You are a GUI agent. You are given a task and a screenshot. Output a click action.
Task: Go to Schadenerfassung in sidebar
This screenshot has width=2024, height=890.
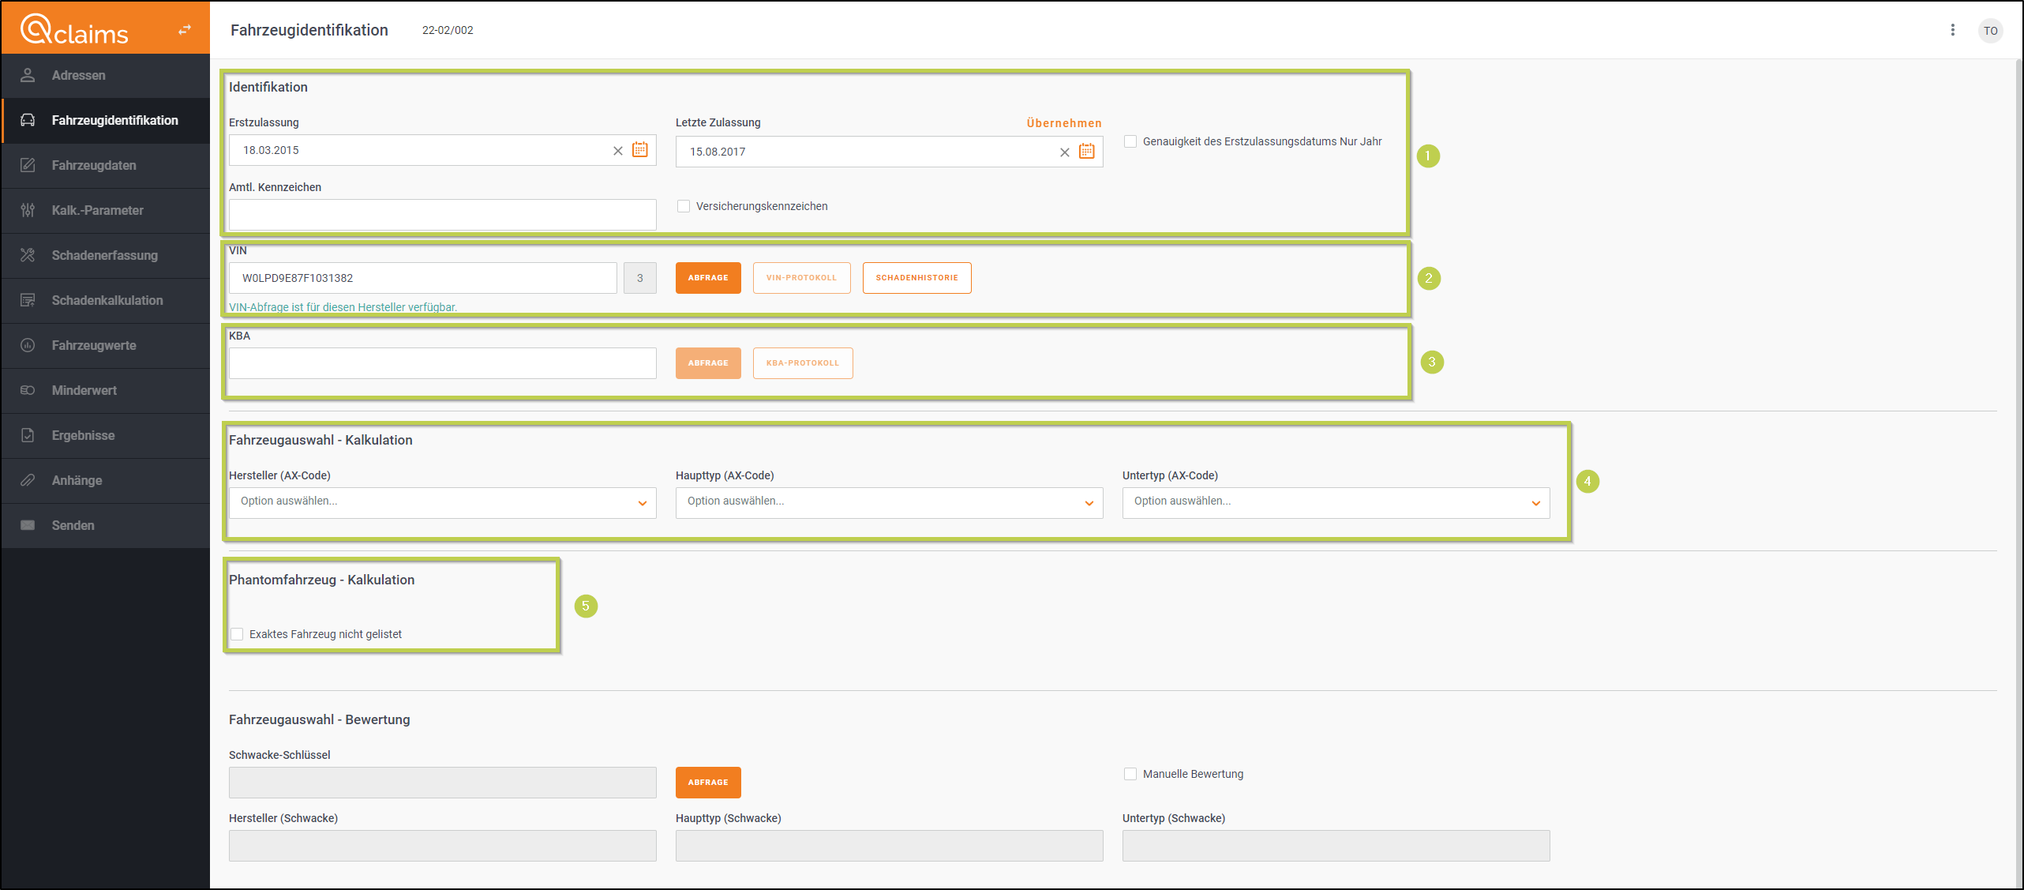pyautogui.click(x=105, y=255)
